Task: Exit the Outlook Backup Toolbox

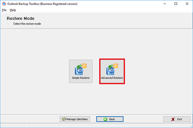Action: (177, 119)
